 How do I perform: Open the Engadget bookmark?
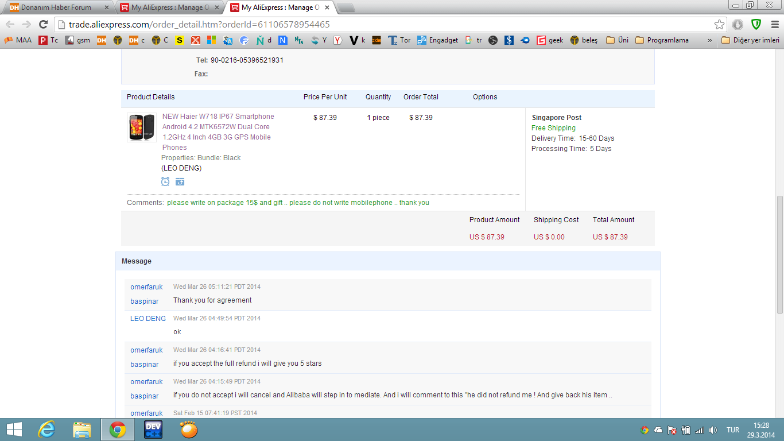point(438,40)
